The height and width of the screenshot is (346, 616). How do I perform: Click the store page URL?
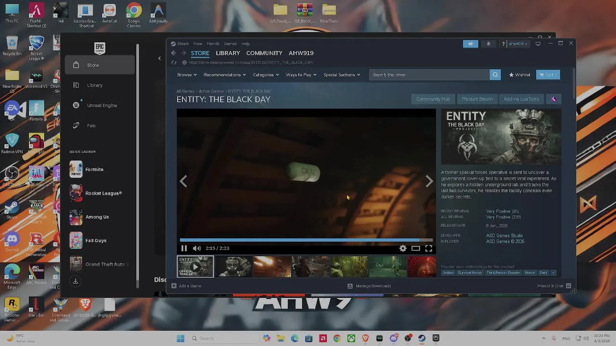[x=251, y=62]
